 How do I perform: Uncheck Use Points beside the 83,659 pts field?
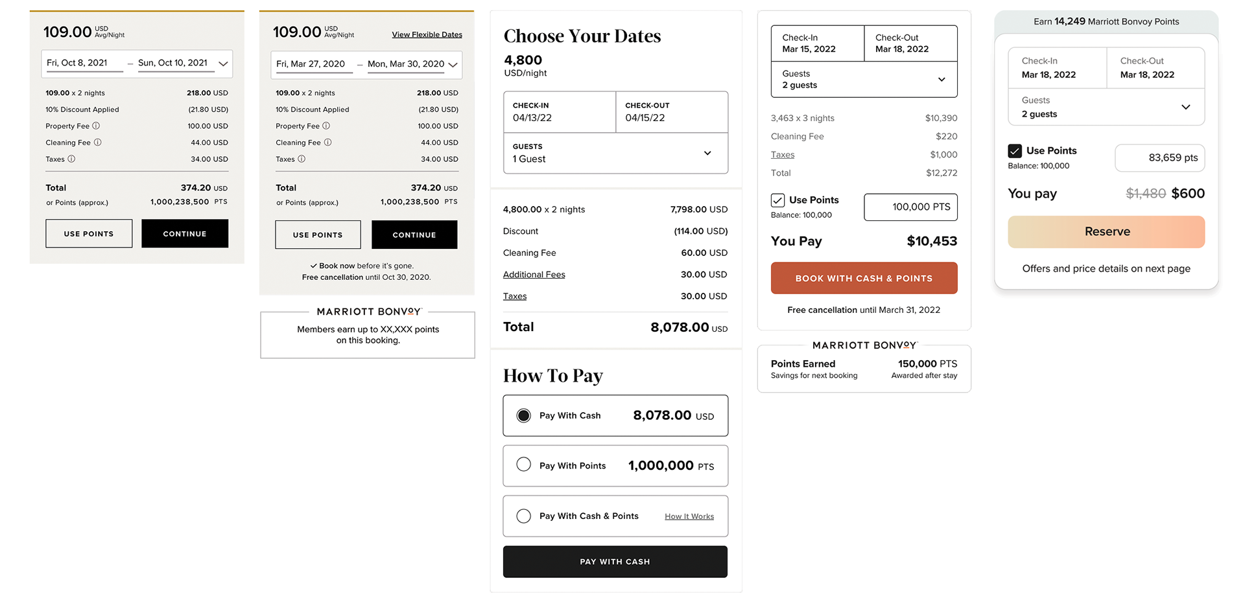pos(1015,151)
